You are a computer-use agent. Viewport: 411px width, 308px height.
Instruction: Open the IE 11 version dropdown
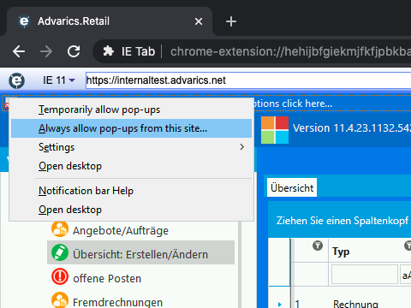pos(59,80)
